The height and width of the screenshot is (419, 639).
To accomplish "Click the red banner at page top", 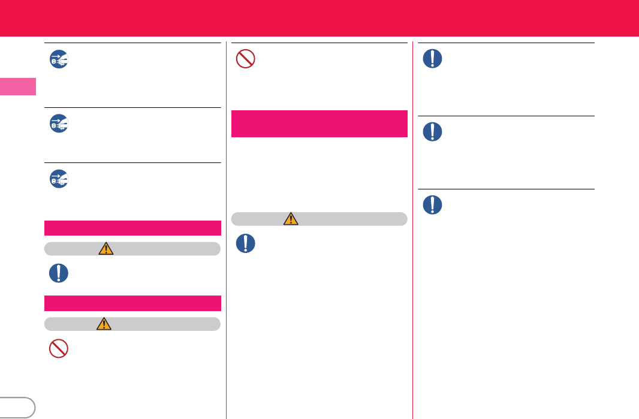I will click(x=319, y=18).
